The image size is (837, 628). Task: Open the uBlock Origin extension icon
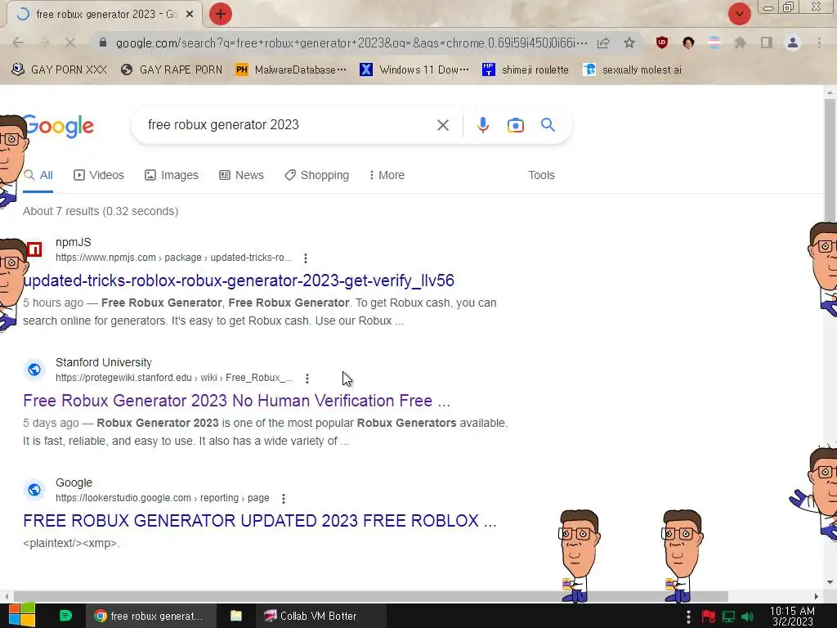pos(662,43)
